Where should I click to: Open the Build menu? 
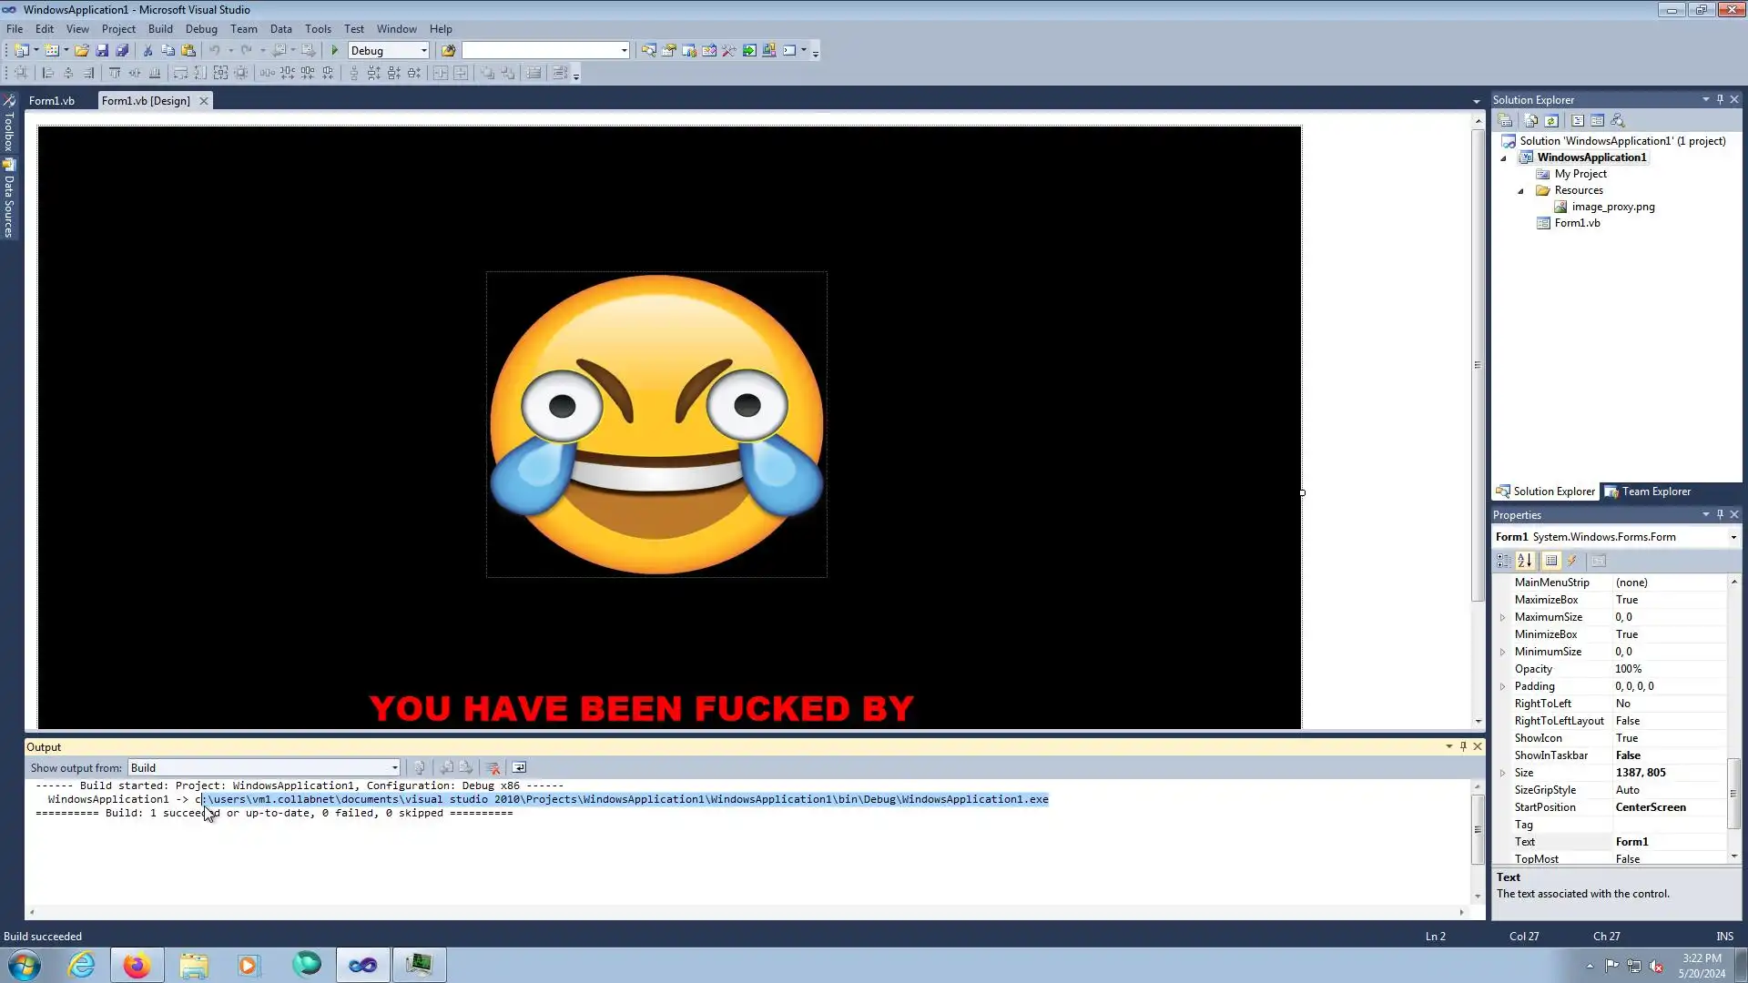click(x=160, y=29)
